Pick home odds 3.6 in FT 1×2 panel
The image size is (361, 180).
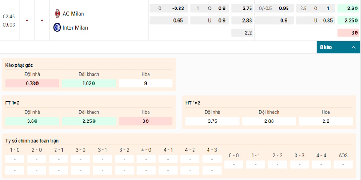tap(32, 121)
